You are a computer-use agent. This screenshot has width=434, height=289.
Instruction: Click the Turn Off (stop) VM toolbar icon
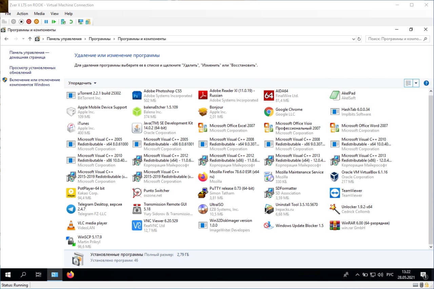(x=21, y=22)
